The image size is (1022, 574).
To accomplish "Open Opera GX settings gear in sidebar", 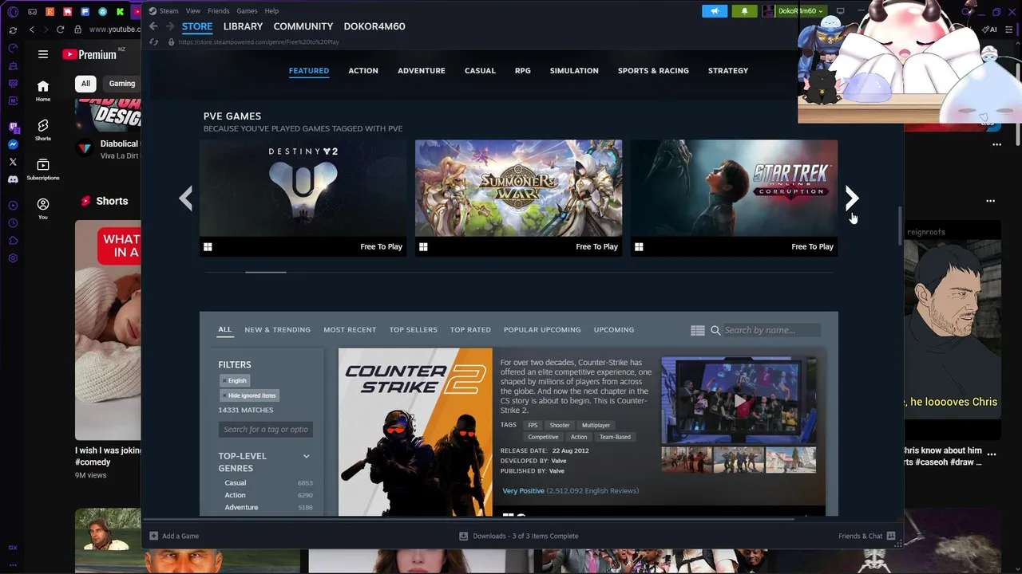I will 13,258.
